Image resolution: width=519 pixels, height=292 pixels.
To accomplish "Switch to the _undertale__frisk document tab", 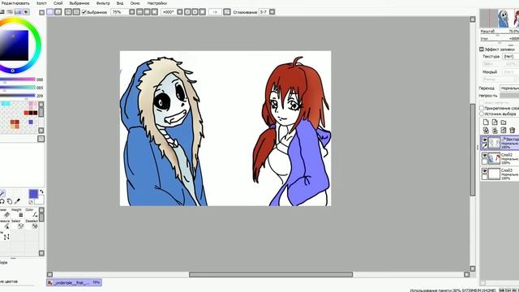I will 74,282.
